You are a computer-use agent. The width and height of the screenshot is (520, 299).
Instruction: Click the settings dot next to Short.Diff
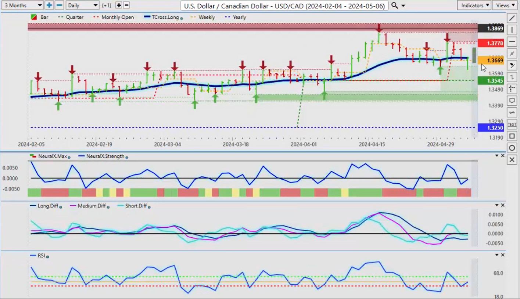click(149, 207)
